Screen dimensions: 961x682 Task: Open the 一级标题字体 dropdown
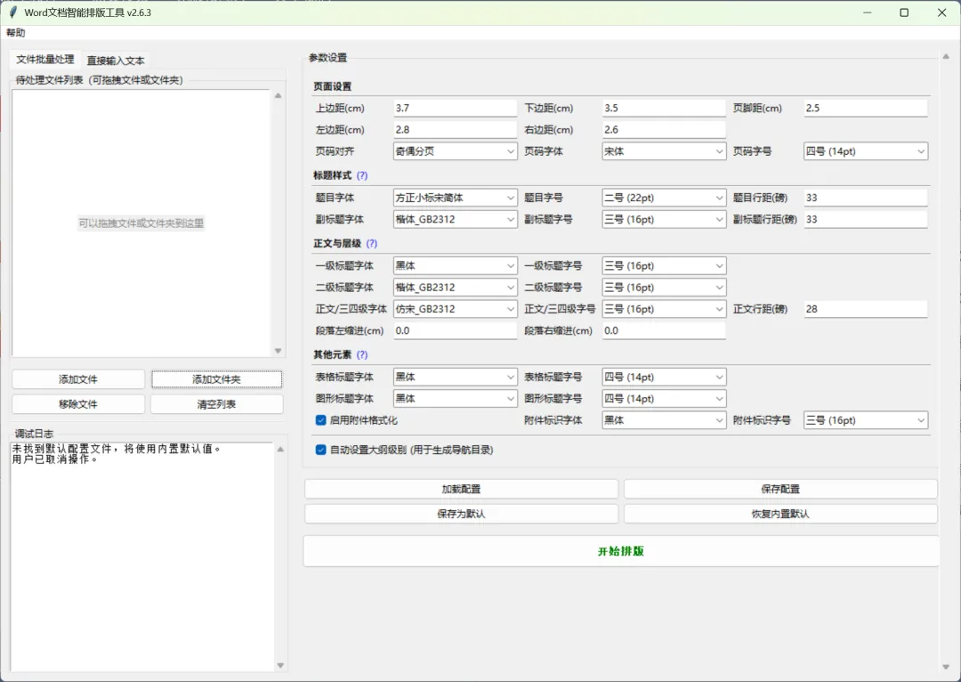[x=456, y=265]
